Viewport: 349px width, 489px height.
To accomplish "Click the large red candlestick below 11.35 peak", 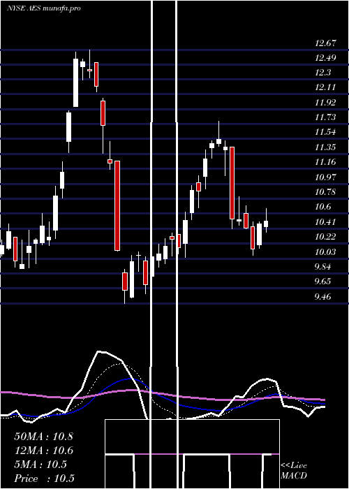I will pos(232,183).
